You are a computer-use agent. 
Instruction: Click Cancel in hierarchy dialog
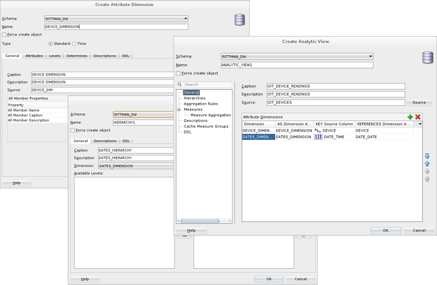coord(301,279)
